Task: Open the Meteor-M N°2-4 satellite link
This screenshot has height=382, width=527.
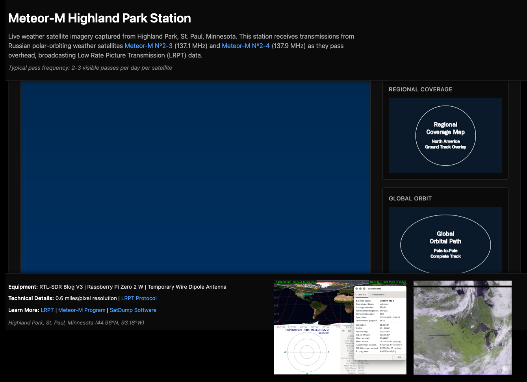Action: click(246, 46)
